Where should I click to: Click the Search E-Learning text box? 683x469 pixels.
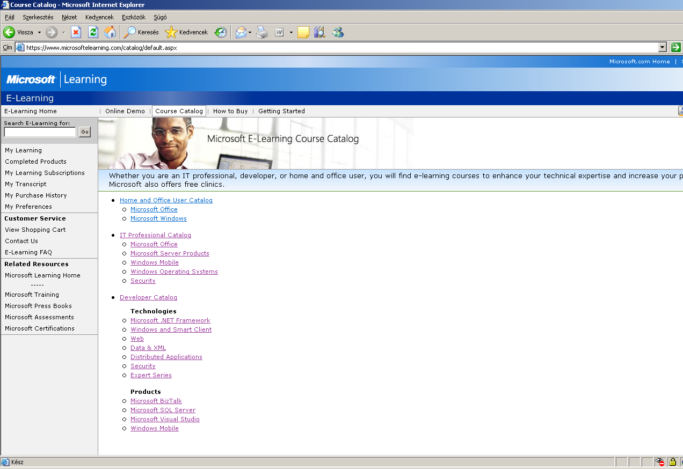click(x=40, y=132)
